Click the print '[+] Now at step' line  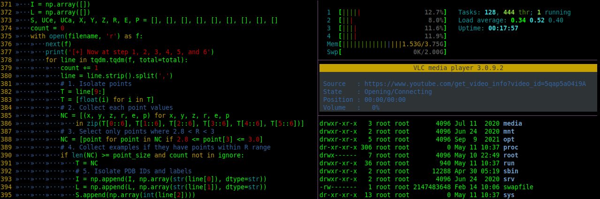click(x=130, y=52)
